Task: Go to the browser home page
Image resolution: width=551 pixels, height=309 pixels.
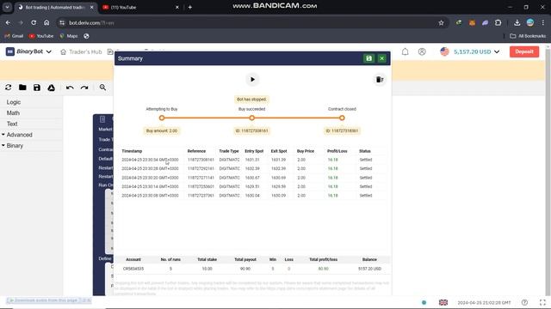Action: click(46, 23)
